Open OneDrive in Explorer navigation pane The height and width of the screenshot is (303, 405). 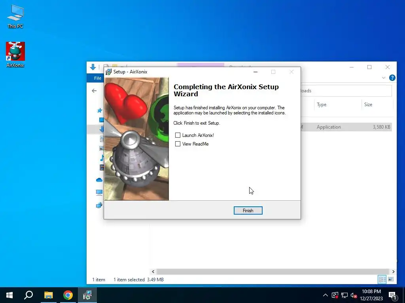(x=99, y=180)
